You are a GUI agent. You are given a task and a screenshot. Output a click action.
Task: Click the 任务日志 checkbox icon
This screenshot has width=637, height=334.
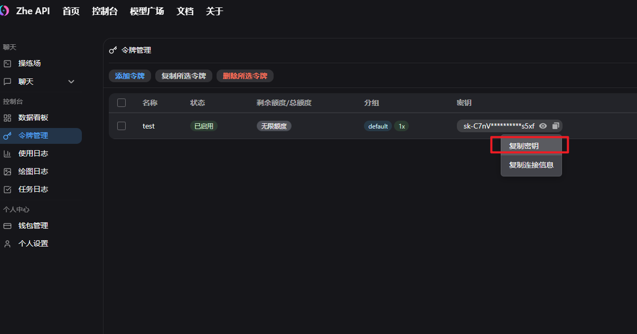click(7, 189)
